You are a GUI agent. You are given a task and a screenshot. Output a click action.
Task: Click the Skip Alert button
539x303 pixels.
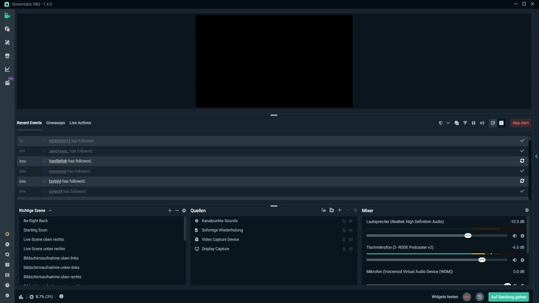[520, 123]
